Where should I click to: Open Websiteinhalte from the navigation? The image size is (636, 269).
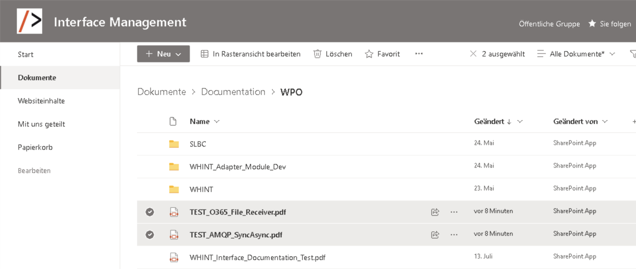(41, 101)
